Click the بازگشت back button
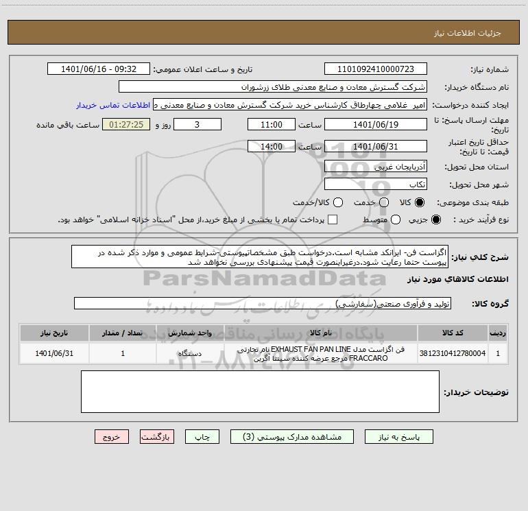528x511 pixels. pyautogui.click(x=157, y=437)
